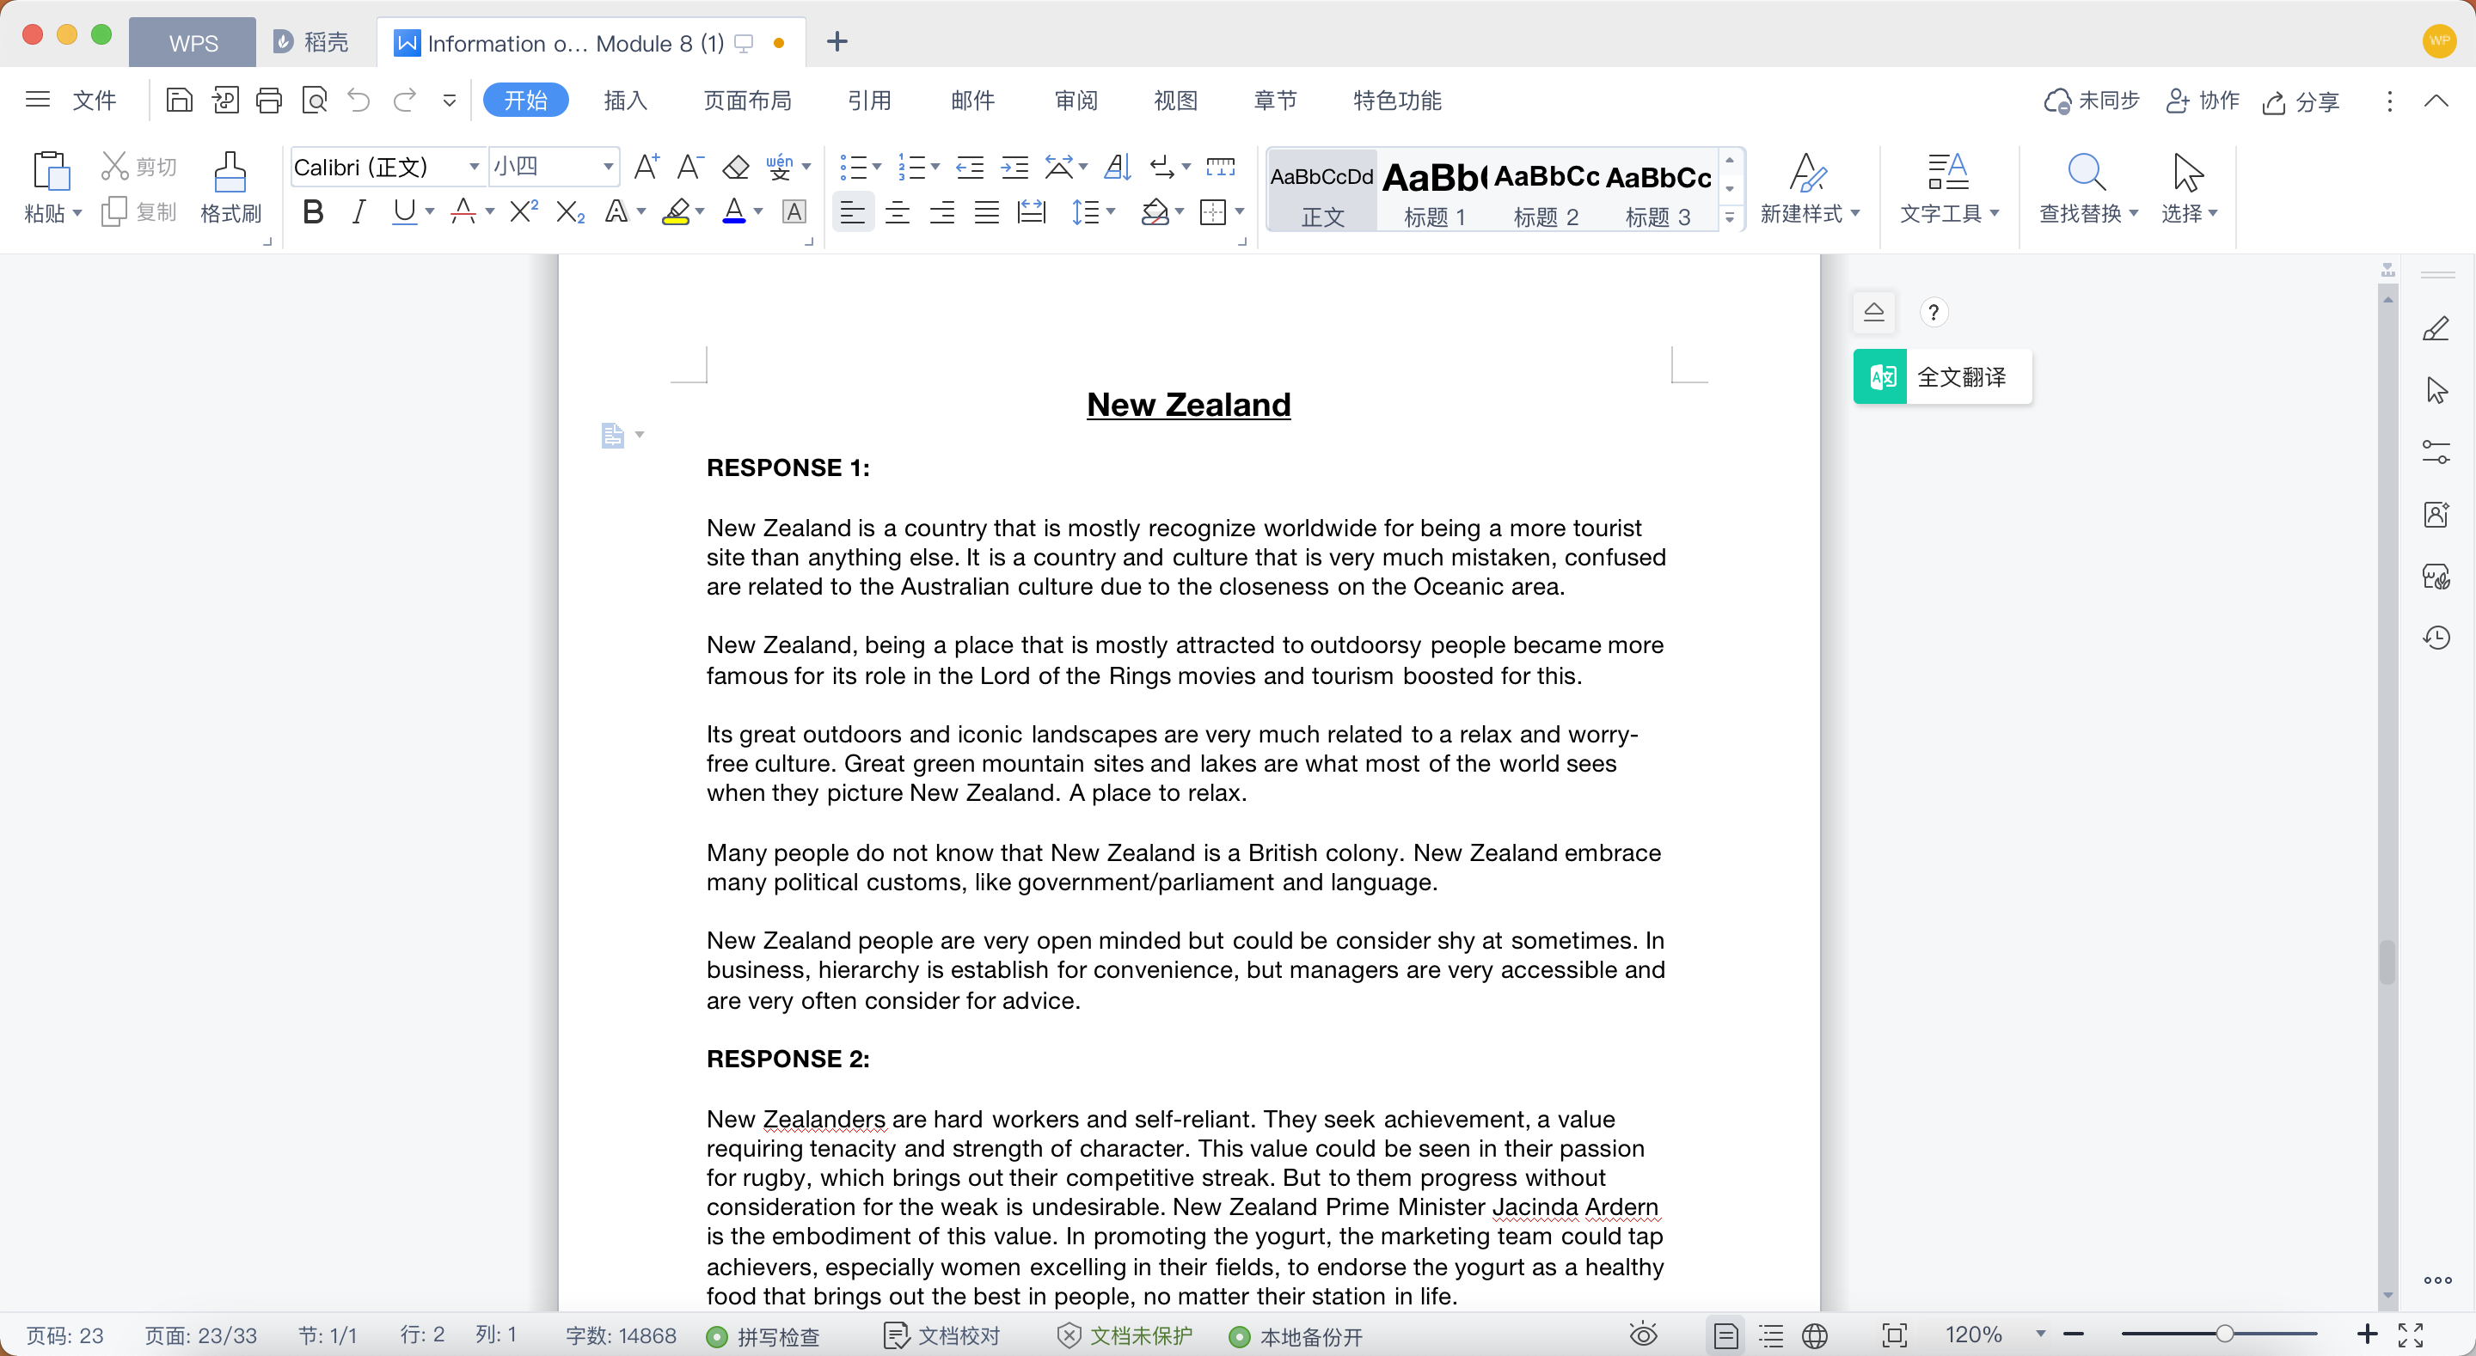2476x1356 pixels.
Task: Click the text highlight color button
Action: 676,211
